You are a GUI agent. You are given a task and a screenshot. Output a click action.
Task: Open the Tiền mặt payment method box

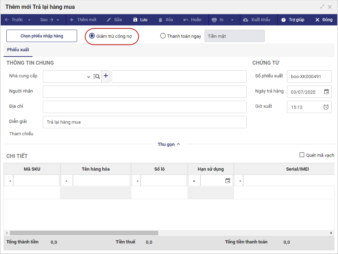[x=235, y=36]
